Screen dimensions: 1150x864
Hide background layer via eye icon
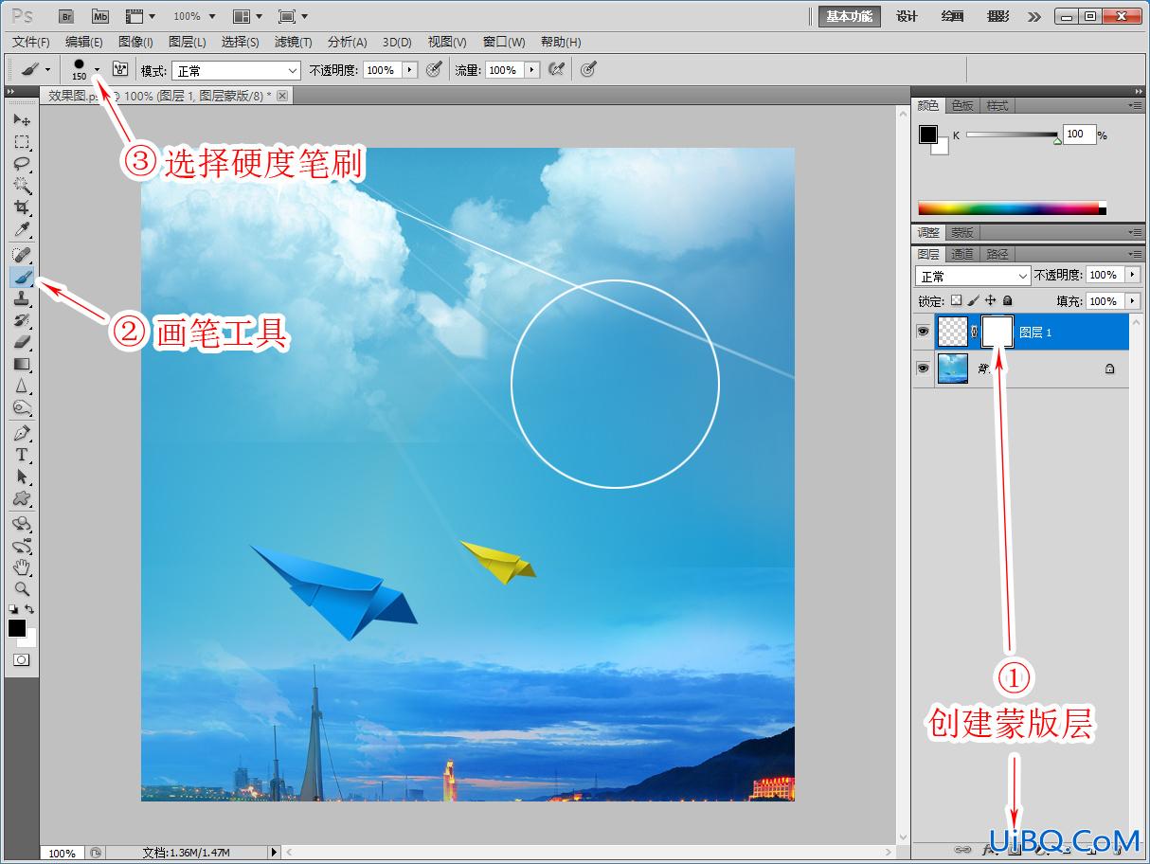923,369
